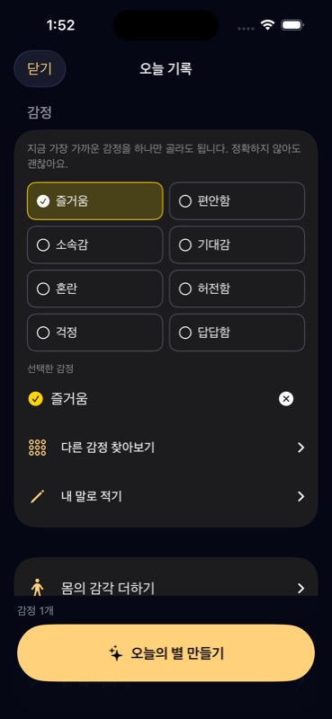Pick the 걱정 emotion tile
Image resolution: width=332 pixels, height=719 pixels.
[95, 333]
